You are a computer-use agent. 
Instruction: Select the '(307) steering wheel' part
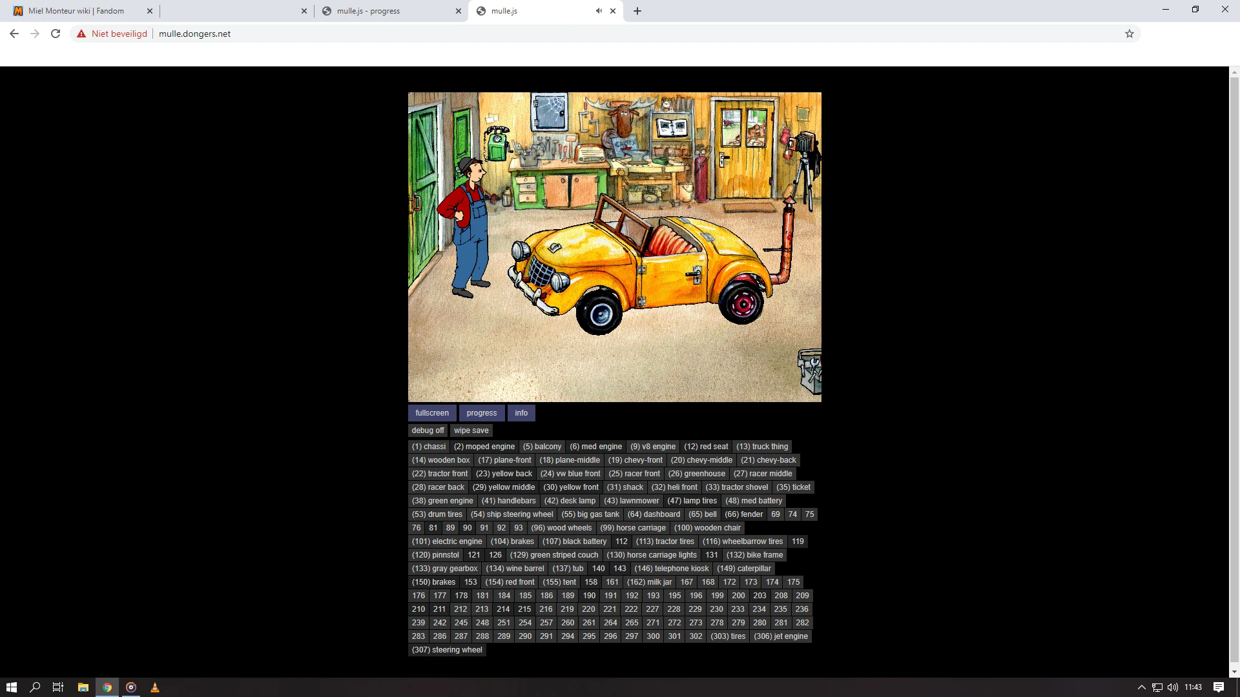pos(446,650)
